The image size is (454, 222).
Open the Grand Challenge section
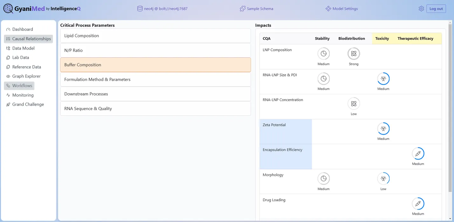[x=28, y=104]
